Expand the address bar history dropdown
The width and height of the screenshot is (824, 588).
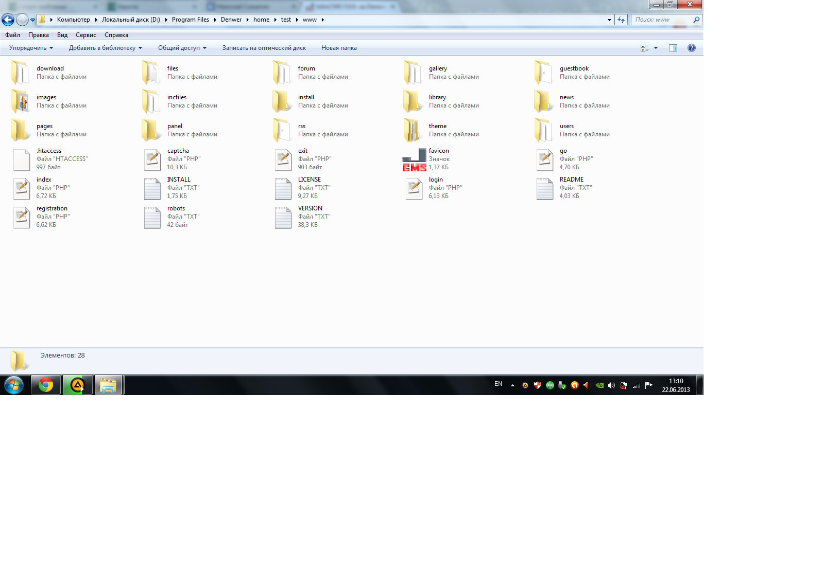click(x=609, y=20)
